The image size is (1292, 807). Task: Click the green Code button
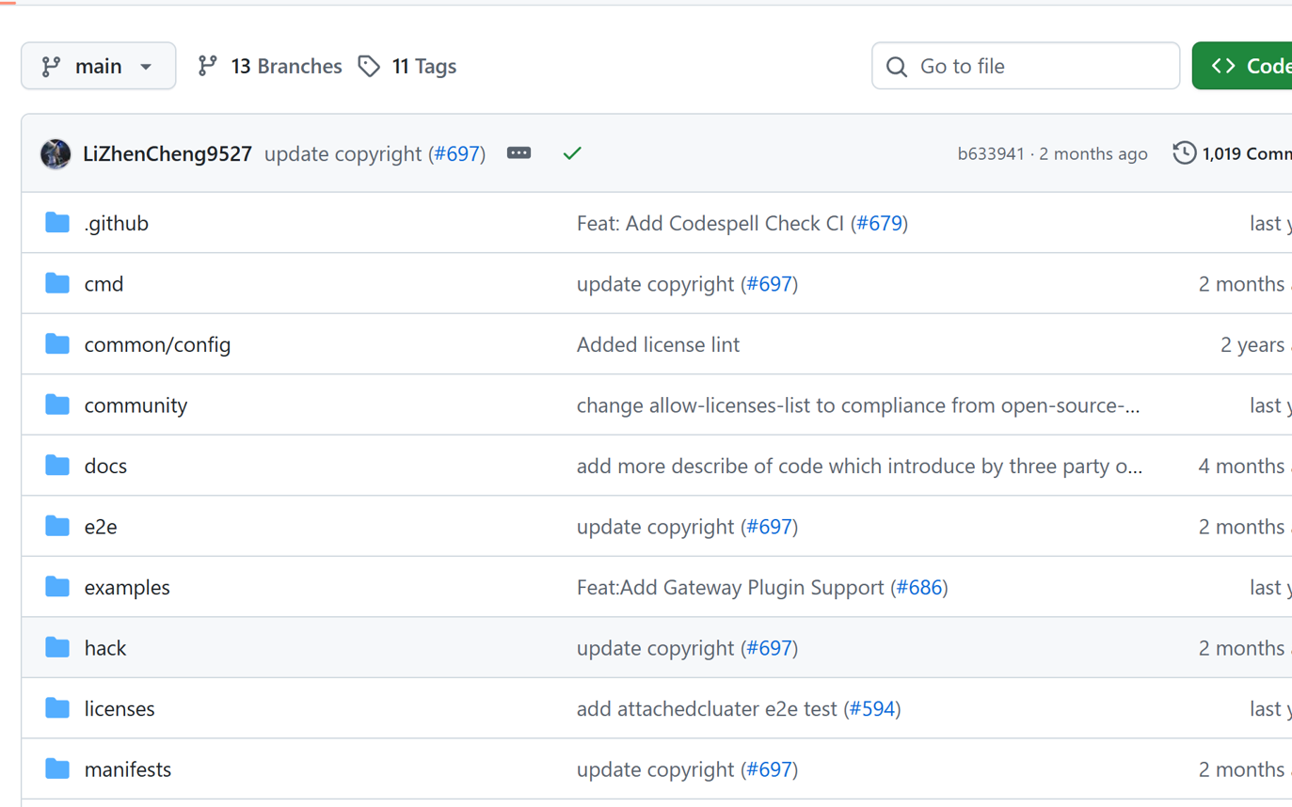[x=1242, y=66]
